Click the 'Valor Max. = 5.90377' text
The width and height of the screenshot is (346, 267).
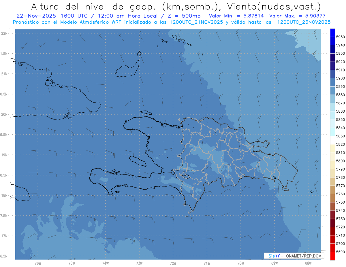coord(297,16)
